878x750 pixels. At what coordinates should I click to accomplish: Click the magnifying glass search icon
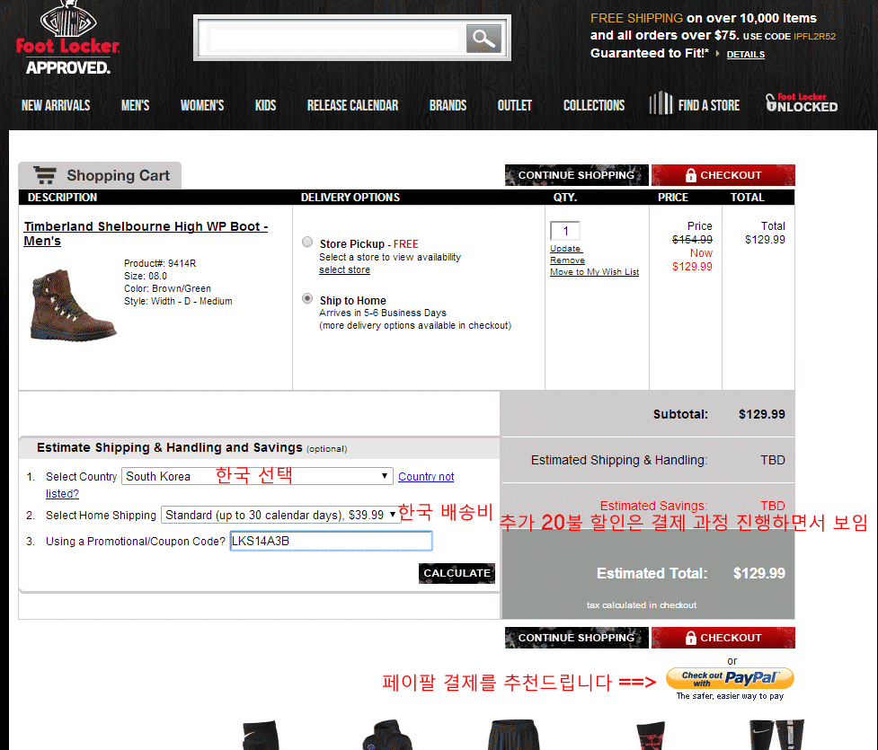[x=483, y=39]
